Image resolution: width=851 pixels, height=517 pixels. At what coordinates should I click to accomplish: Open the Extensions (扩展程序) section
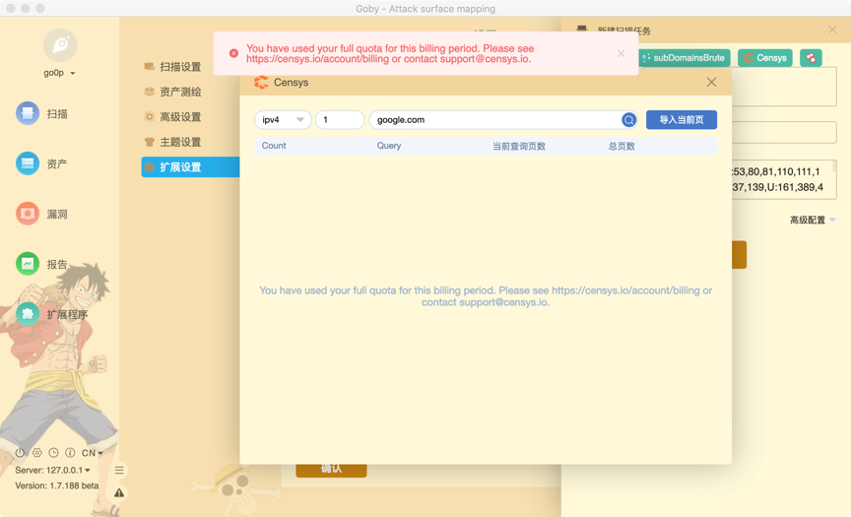pos(52,314)
